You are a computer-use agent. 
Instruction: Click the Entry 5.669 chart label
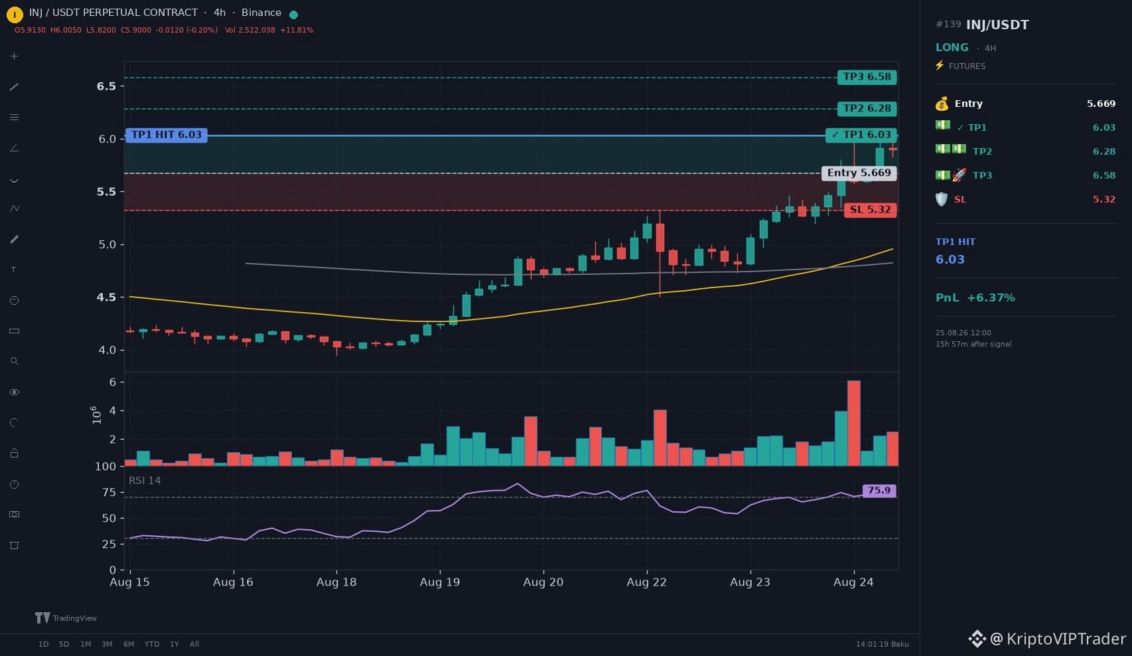click(x=859, y=173)
